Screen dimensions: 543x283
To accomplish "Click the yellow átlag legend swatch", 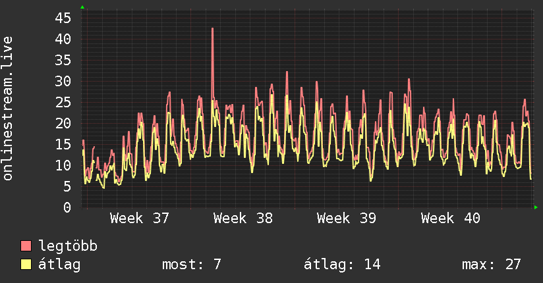I will point(26,264).
